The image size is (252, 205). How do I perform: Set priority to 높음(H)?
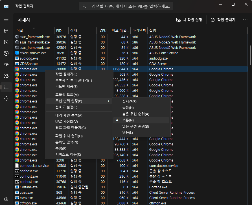click(x=141, y=108)
